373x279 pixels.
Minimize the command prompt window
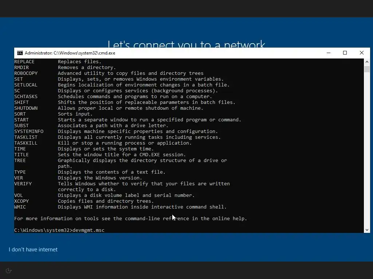(329, 53)
